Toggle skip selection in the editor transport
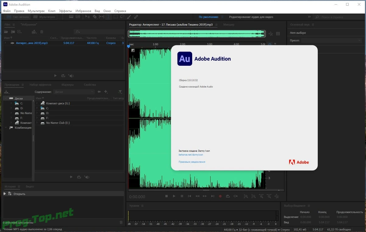This screenshot has width=366, height=232. (235, 196)
